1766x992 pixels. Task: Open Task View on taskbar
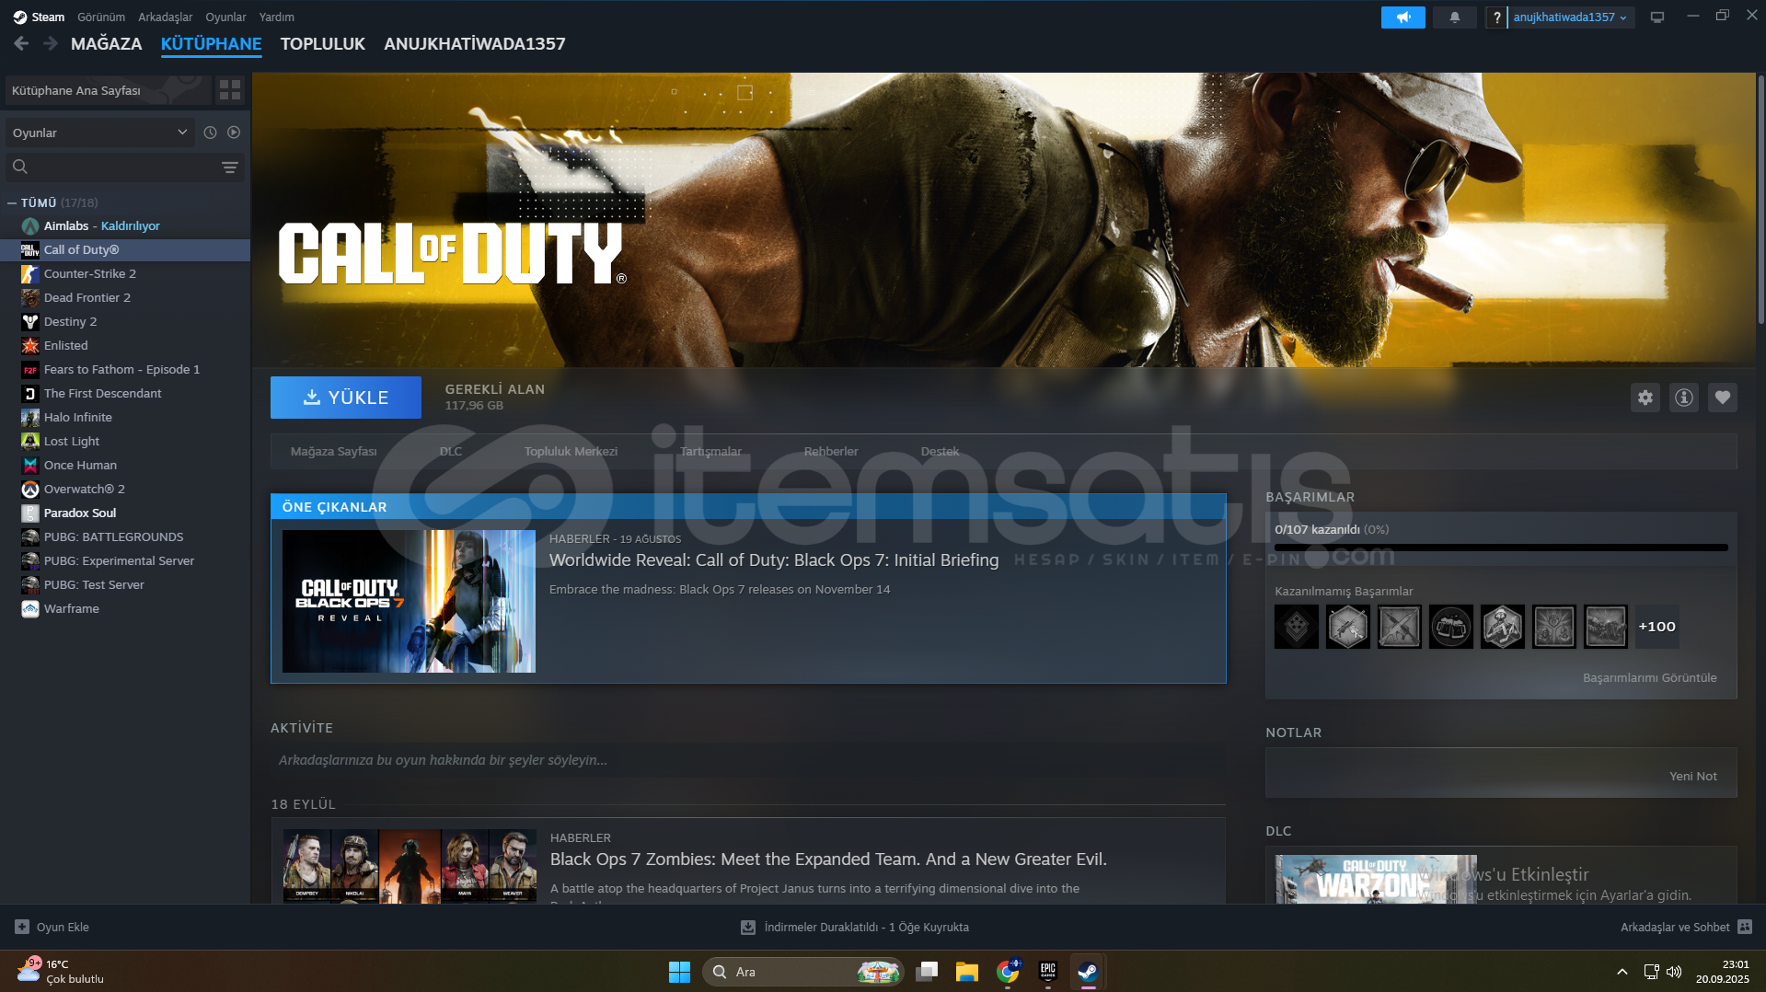tap(927, 972)
